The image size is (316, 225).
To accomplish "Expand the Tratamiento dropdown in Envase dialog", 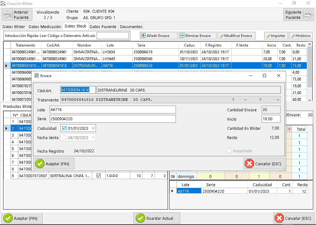I will [x=278, y=100].
